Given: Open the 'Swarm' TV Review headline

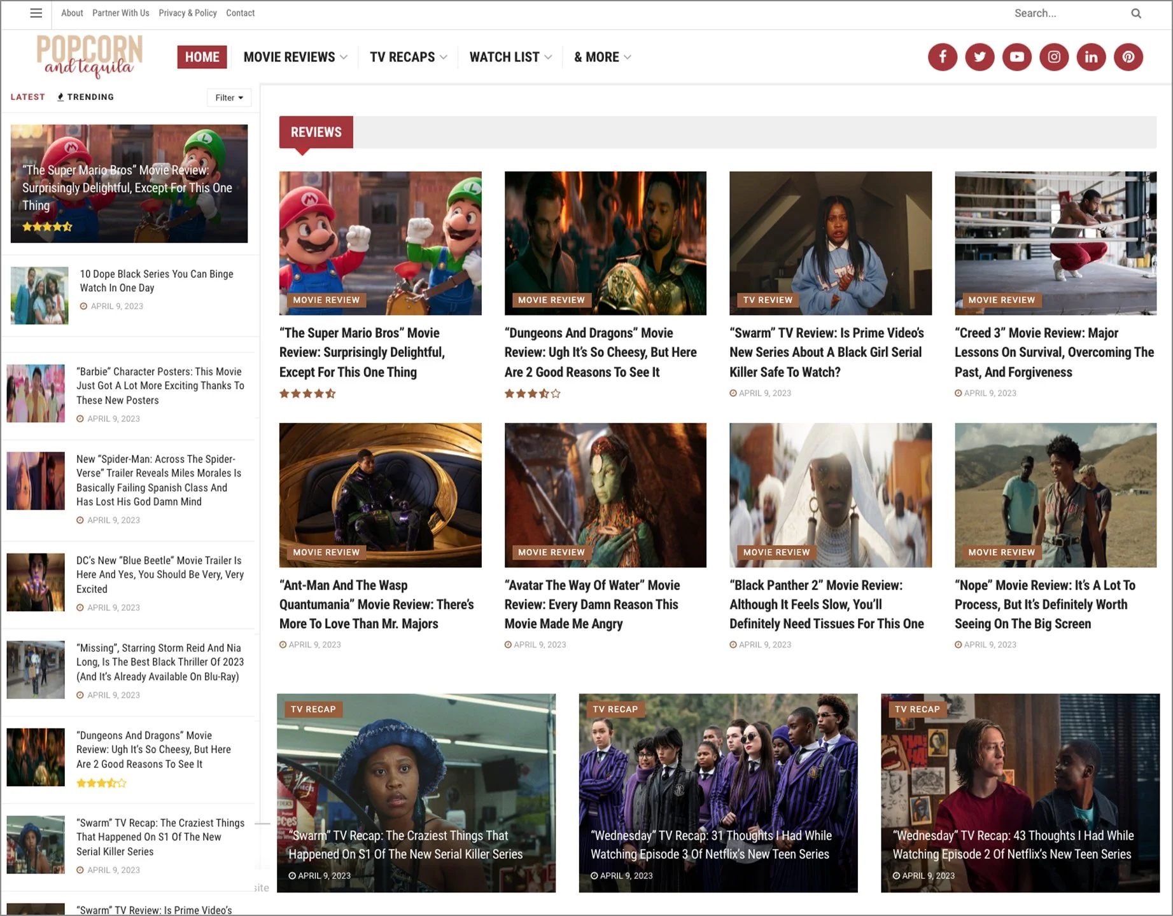Looking at the screenshot, I should tap(827, 352).
